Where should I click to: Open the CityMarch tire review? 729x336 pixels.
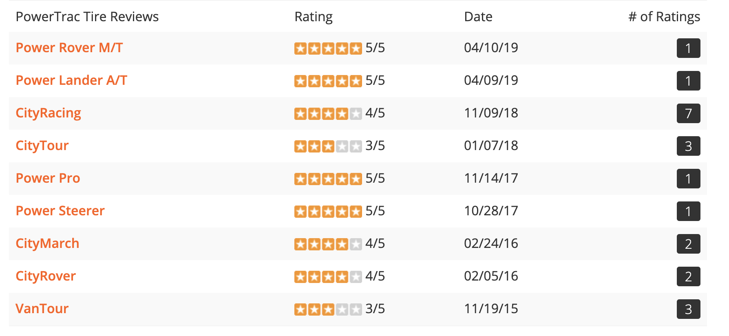[x=47, y=243]
